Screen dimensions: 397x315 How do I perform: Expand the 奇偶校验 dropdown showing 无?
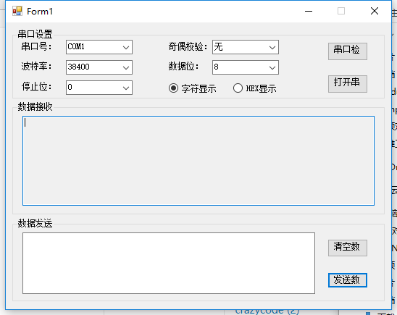[246, 47]
